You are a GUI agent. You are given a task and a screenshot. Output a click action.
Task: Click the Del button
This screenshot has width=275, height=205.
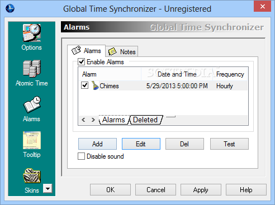pos(184,144)
